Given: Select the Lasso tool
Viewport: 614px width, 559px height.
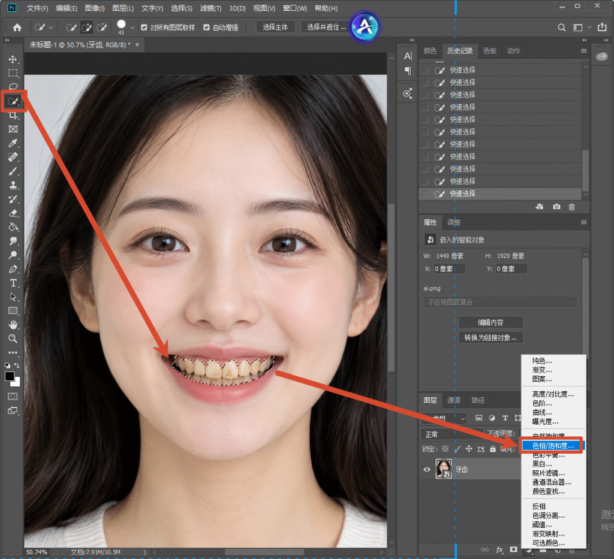Looking at the screenshot, I should [x=13, y=86].
